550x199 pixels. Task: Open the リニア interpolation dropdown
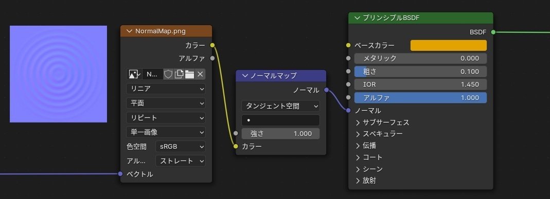click(x=166, y=89)
